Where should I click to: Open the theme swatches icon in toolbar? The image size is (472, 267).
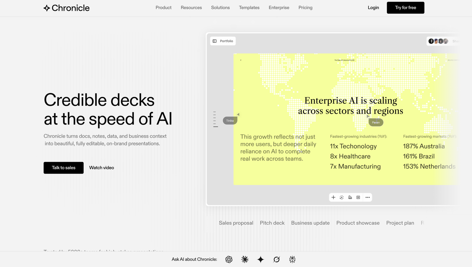[x=350, y=197]
